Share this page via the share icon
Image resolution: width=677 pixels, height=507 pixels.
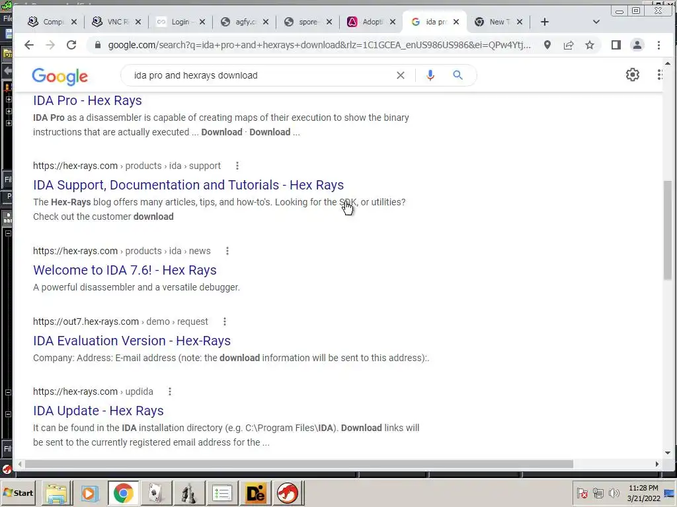point(569,45)
